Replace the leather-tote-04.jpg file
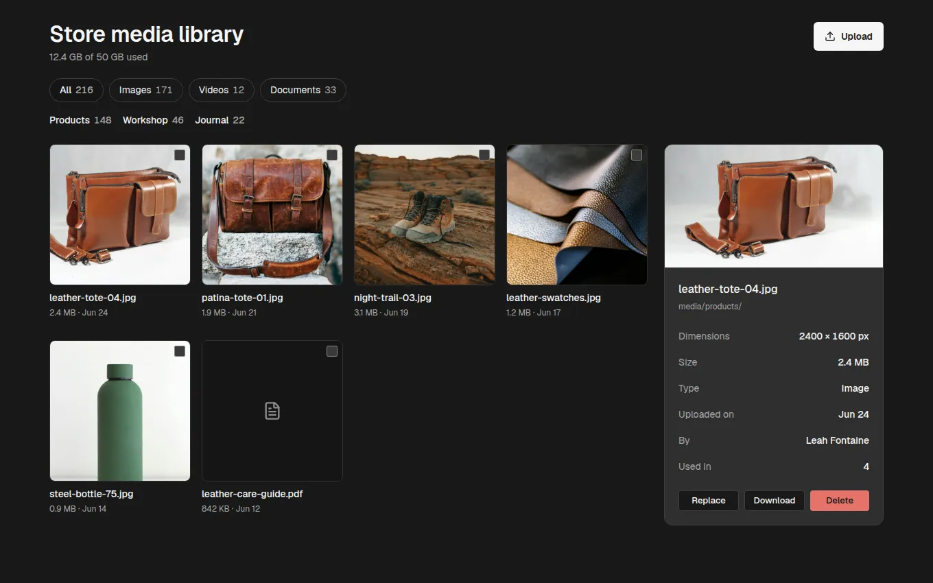 (x=709, y=501)
